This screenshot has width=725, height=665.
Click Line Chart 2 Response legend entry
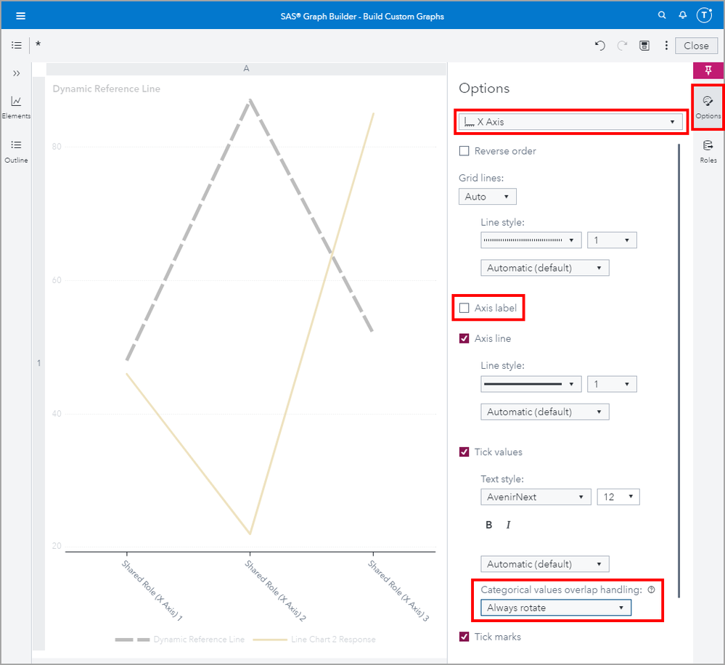coord(314,640)
